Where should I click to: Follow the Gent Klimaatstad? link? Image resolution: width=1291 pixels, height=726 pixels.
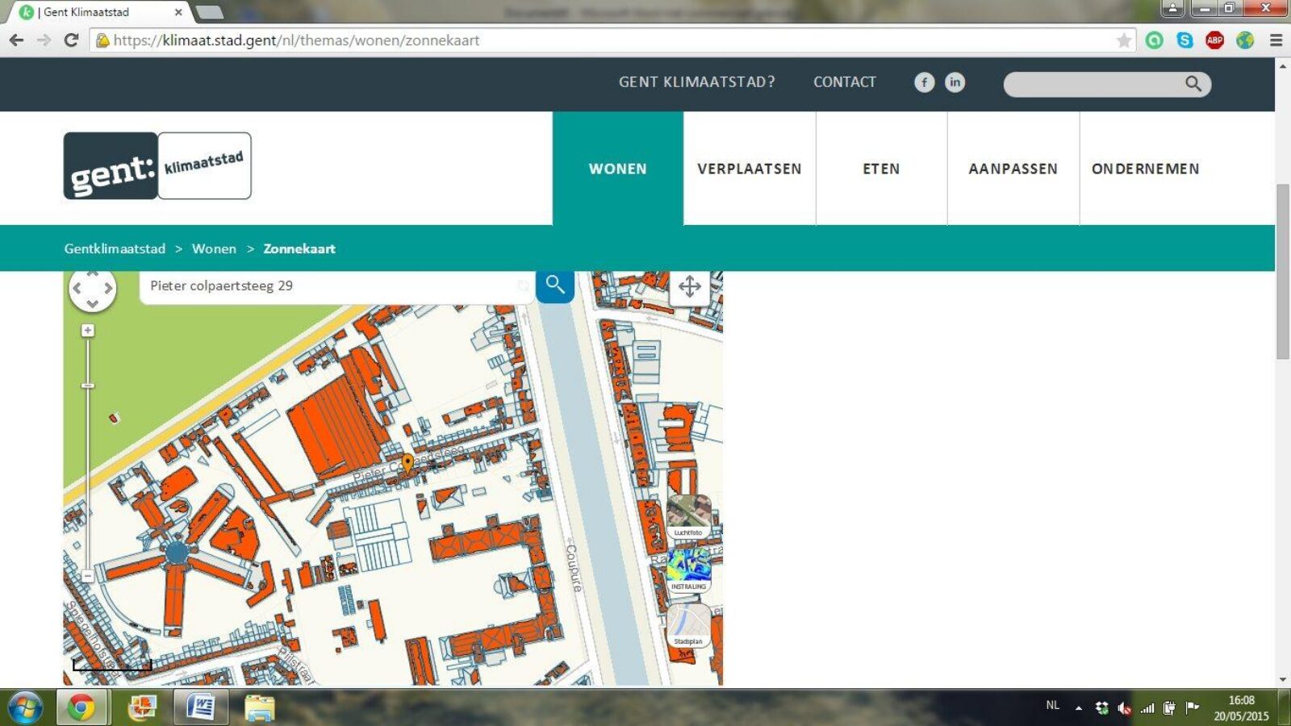point(696,82)
